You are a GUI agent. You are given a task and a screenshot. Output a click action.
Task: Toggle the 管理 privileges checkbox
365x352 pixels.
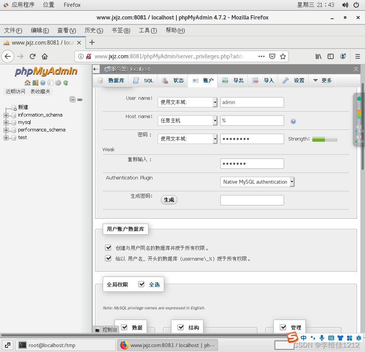pos(283,327)
